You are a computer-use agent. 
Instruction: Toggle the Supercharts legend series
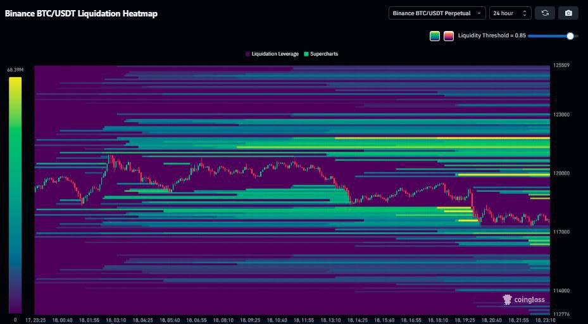[x=321, y=54]
